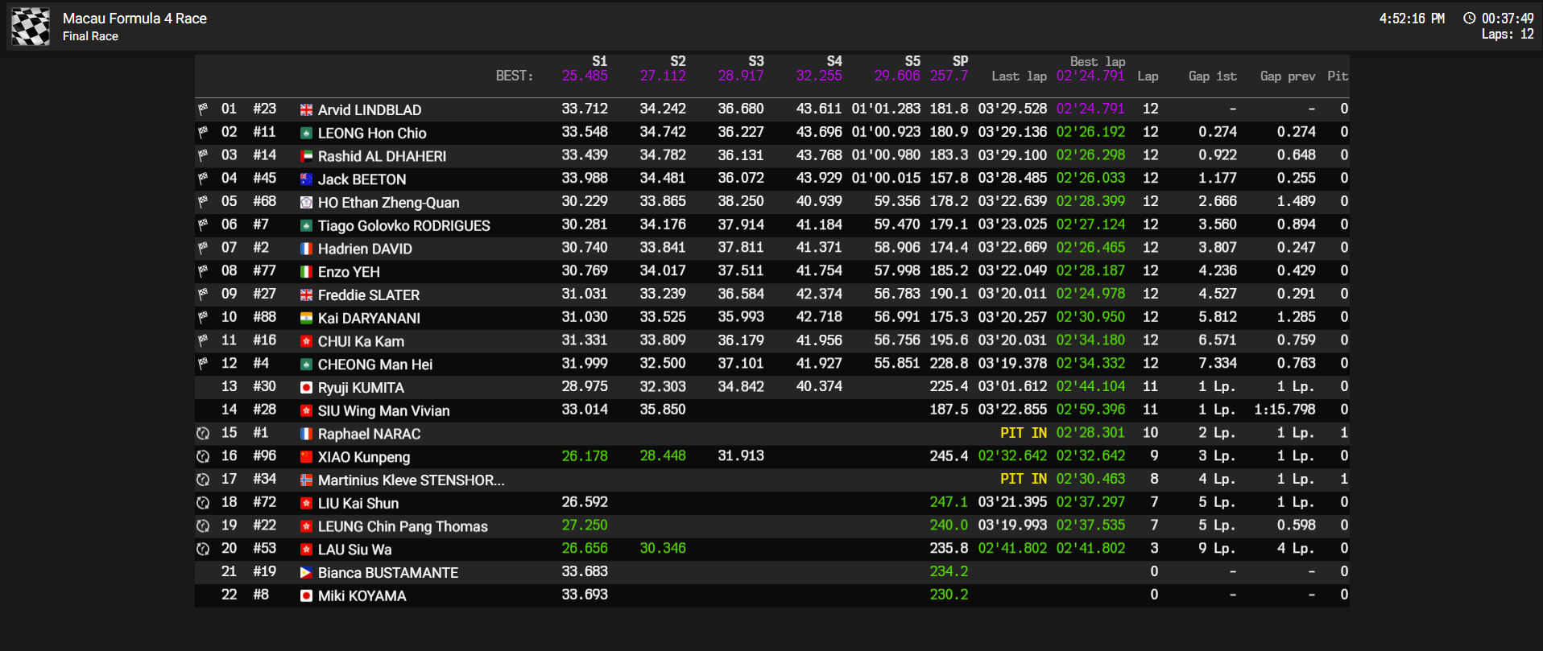Click the Chinese flag next to XIAO Kunpeng
1543x651 pixels.
306,457
